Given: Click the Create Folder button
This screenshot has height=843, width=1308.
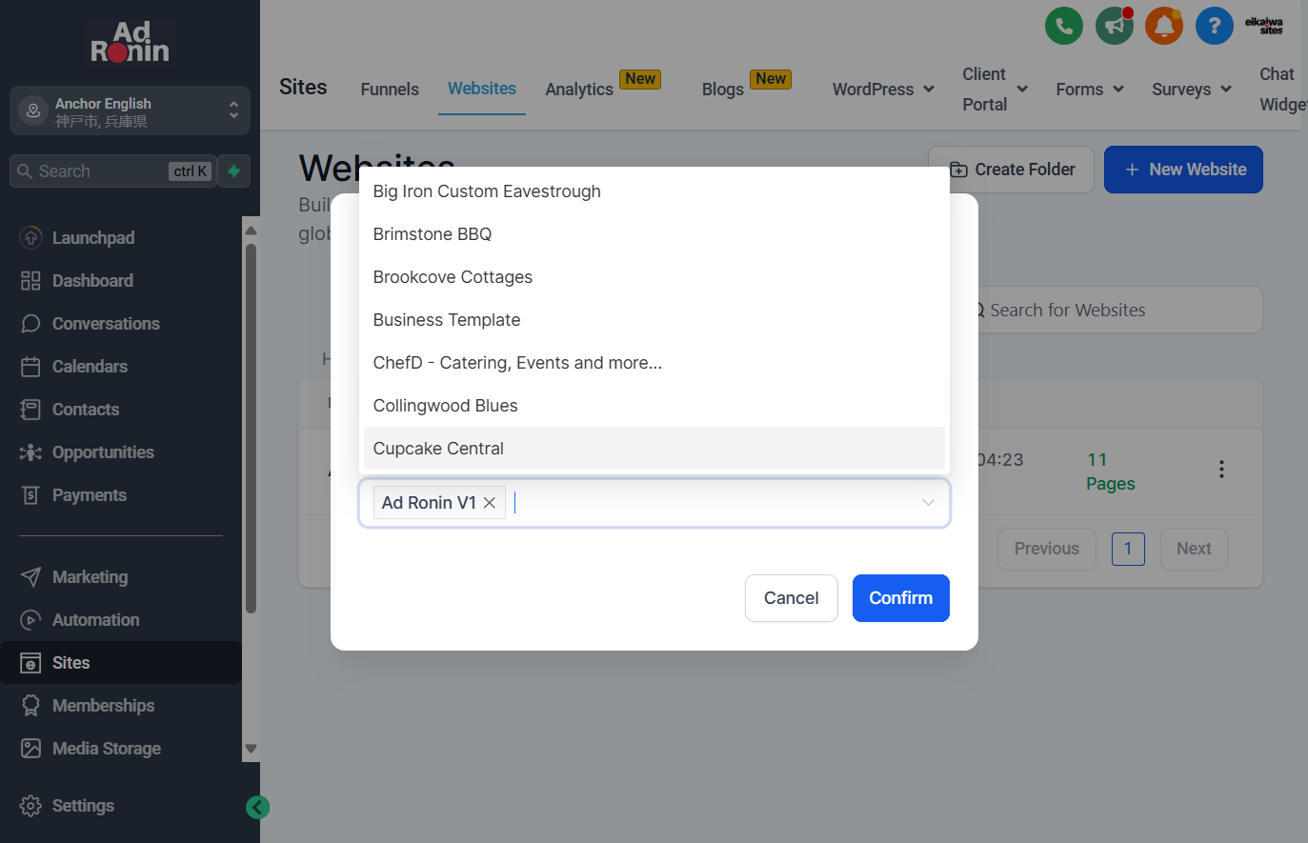Looking at the screenshot, I should click(x=1012, y=170).
